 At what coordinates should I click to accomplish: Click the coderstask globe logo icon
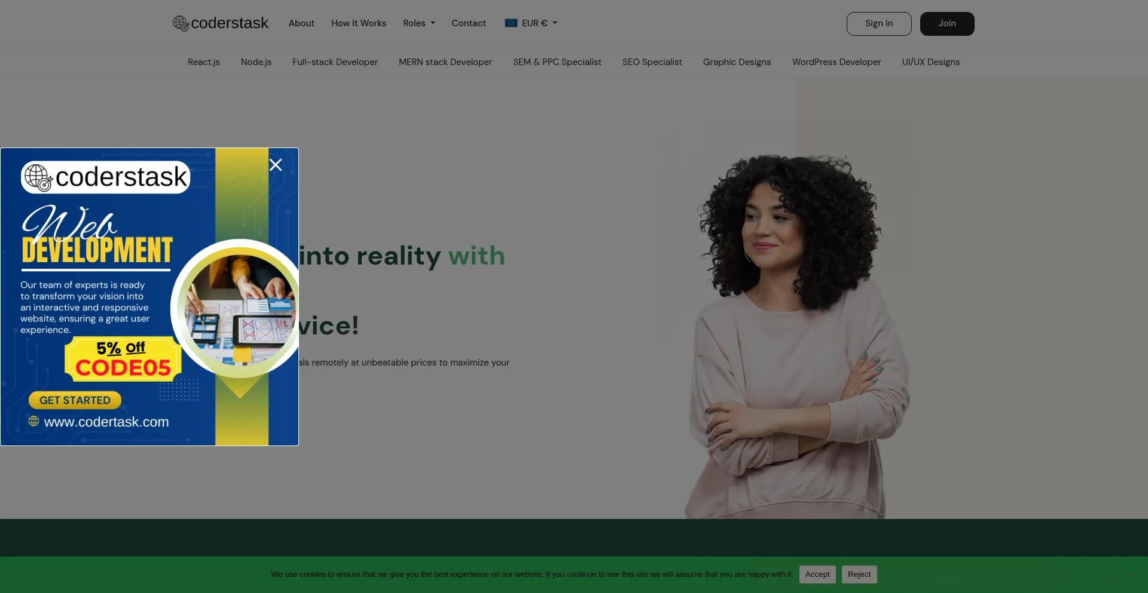180,23
